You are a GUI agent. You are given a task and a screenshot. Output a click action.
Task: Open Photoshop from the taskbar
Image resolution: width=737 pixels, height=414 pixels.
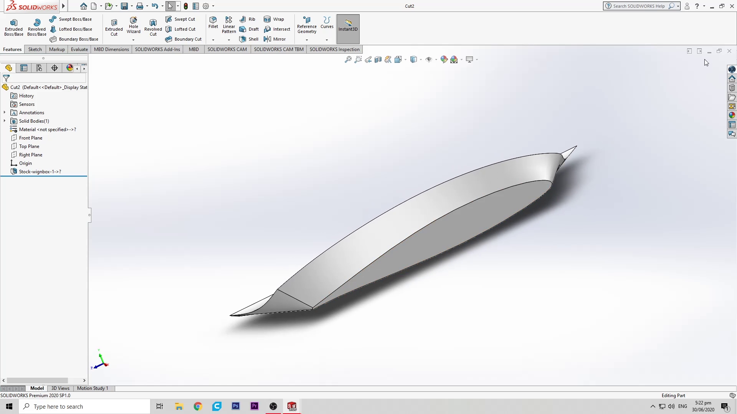click(x=236, y=406)
